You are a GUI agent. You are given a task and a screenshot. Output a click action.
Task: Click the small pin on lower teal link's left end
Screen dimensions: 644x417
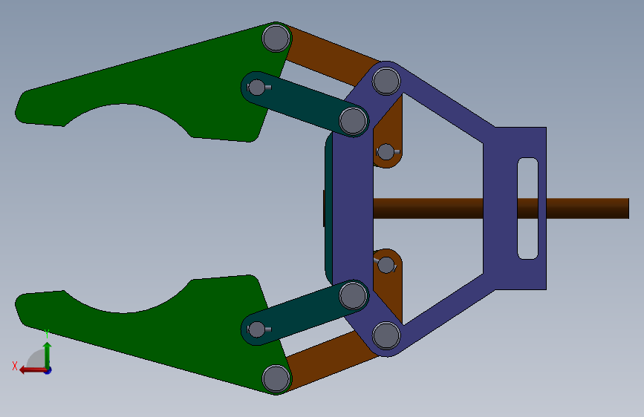coord(257,329)
